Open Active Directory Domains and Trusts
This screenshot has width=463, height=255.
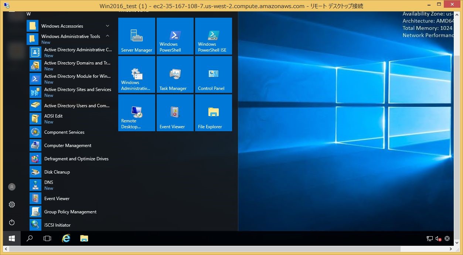[71, 66]
